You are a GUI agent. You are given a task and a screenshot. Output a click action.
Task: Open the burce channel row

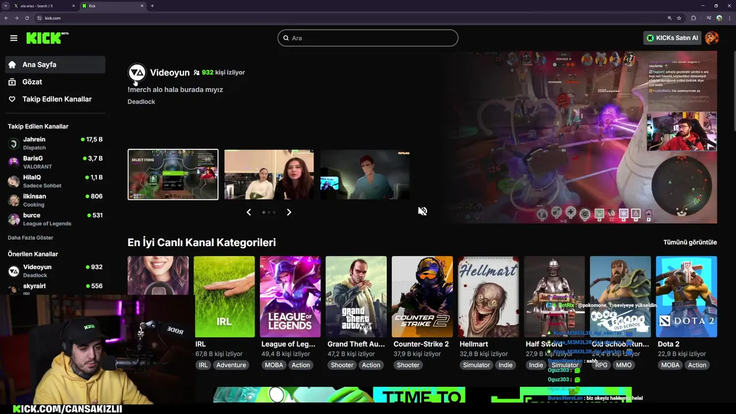tap(55, 219)
